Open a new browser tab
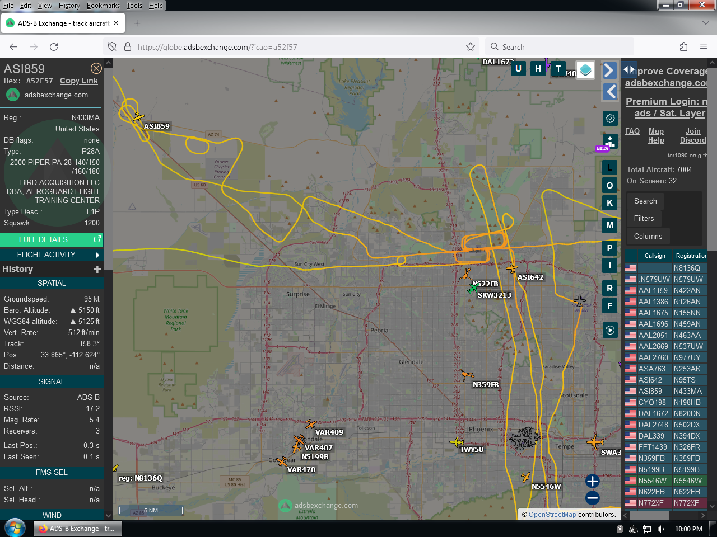Image resolution: width=717 pixels, height=537 pixels. pyautogui.click(x=137, y=23)
